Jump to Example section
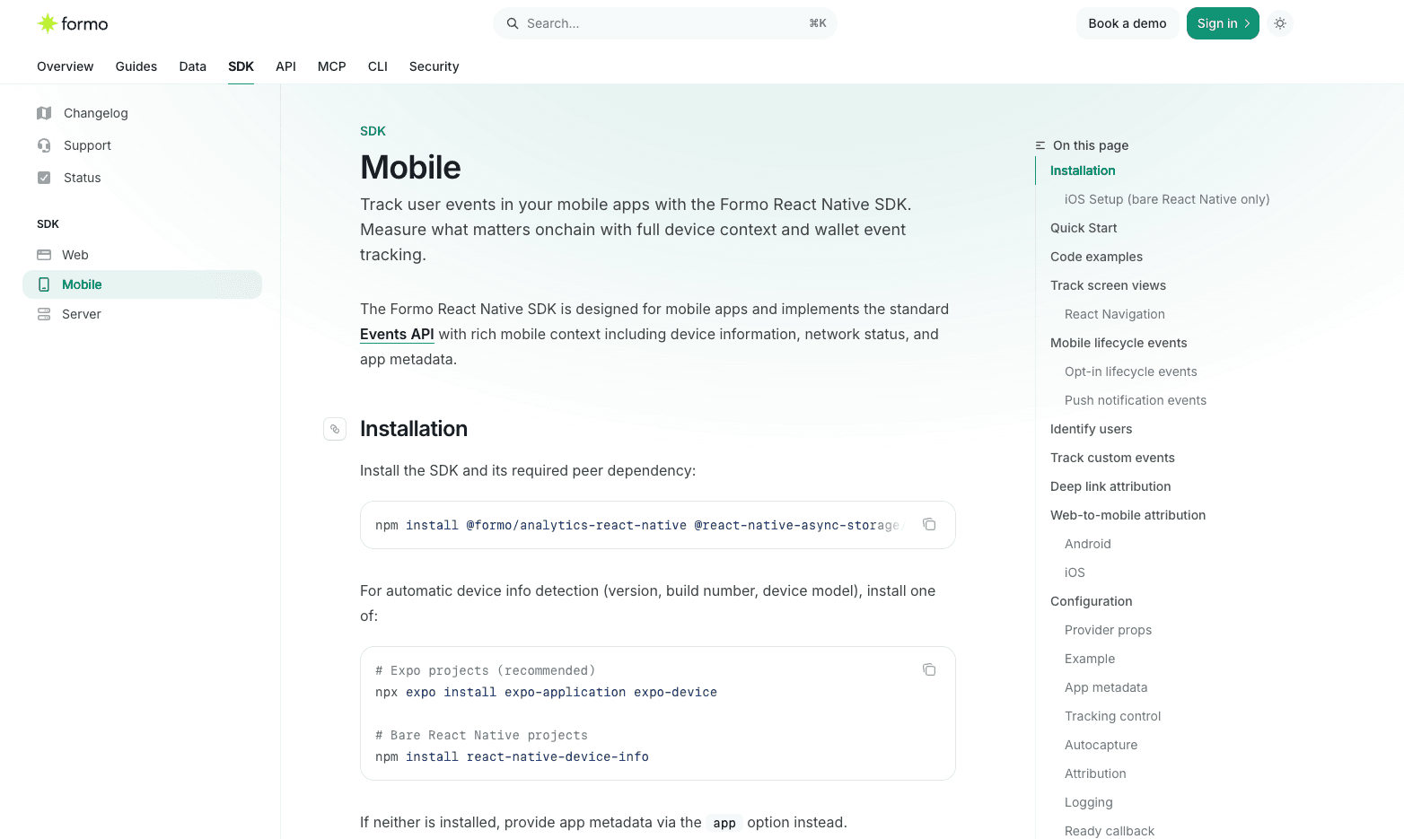1404x839 pixels. pyautogui.click(x=1090, y=659)
